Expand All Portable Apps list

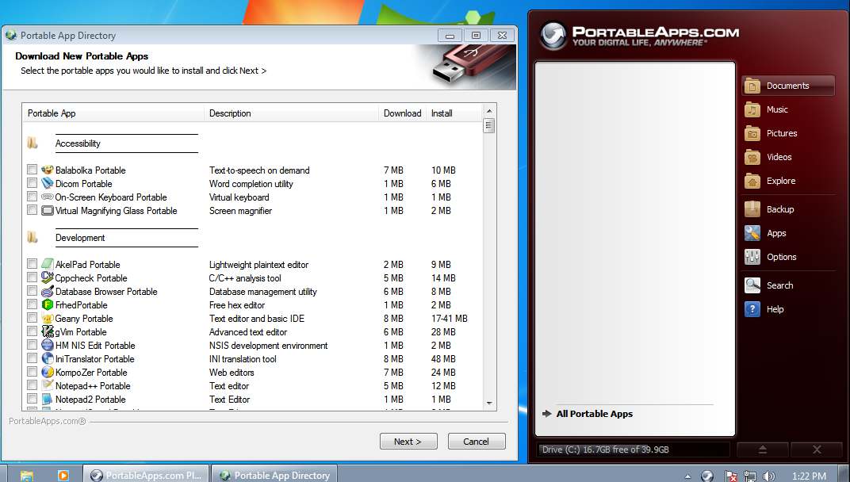[x=594, y=414]
